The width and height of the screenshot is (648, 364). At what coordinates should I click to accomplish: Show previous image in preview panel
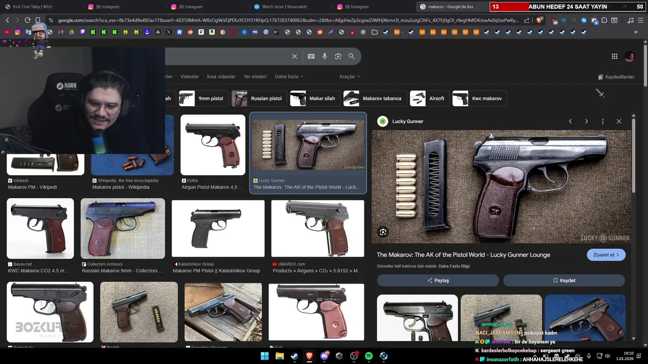point(570,121)
